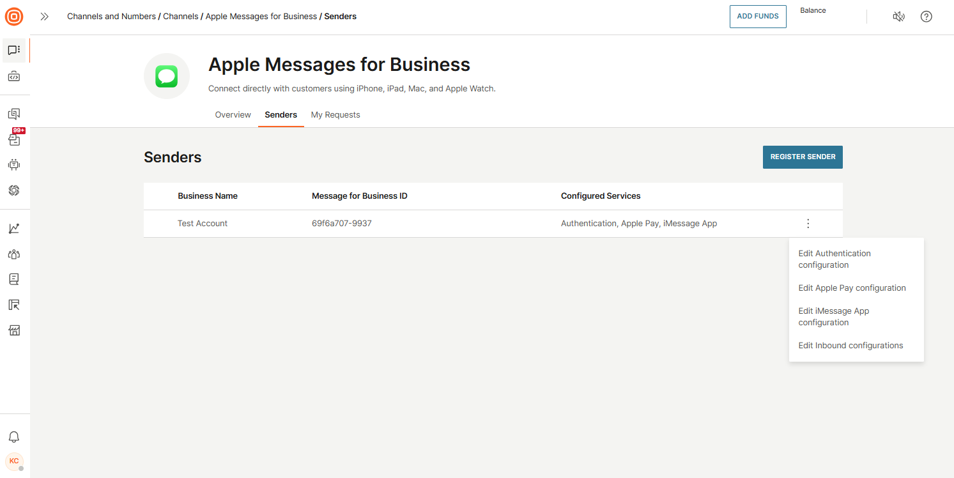Open Conversations icon with 99+ badge
The height and width of the screenshot is (478, 954).
14,139
